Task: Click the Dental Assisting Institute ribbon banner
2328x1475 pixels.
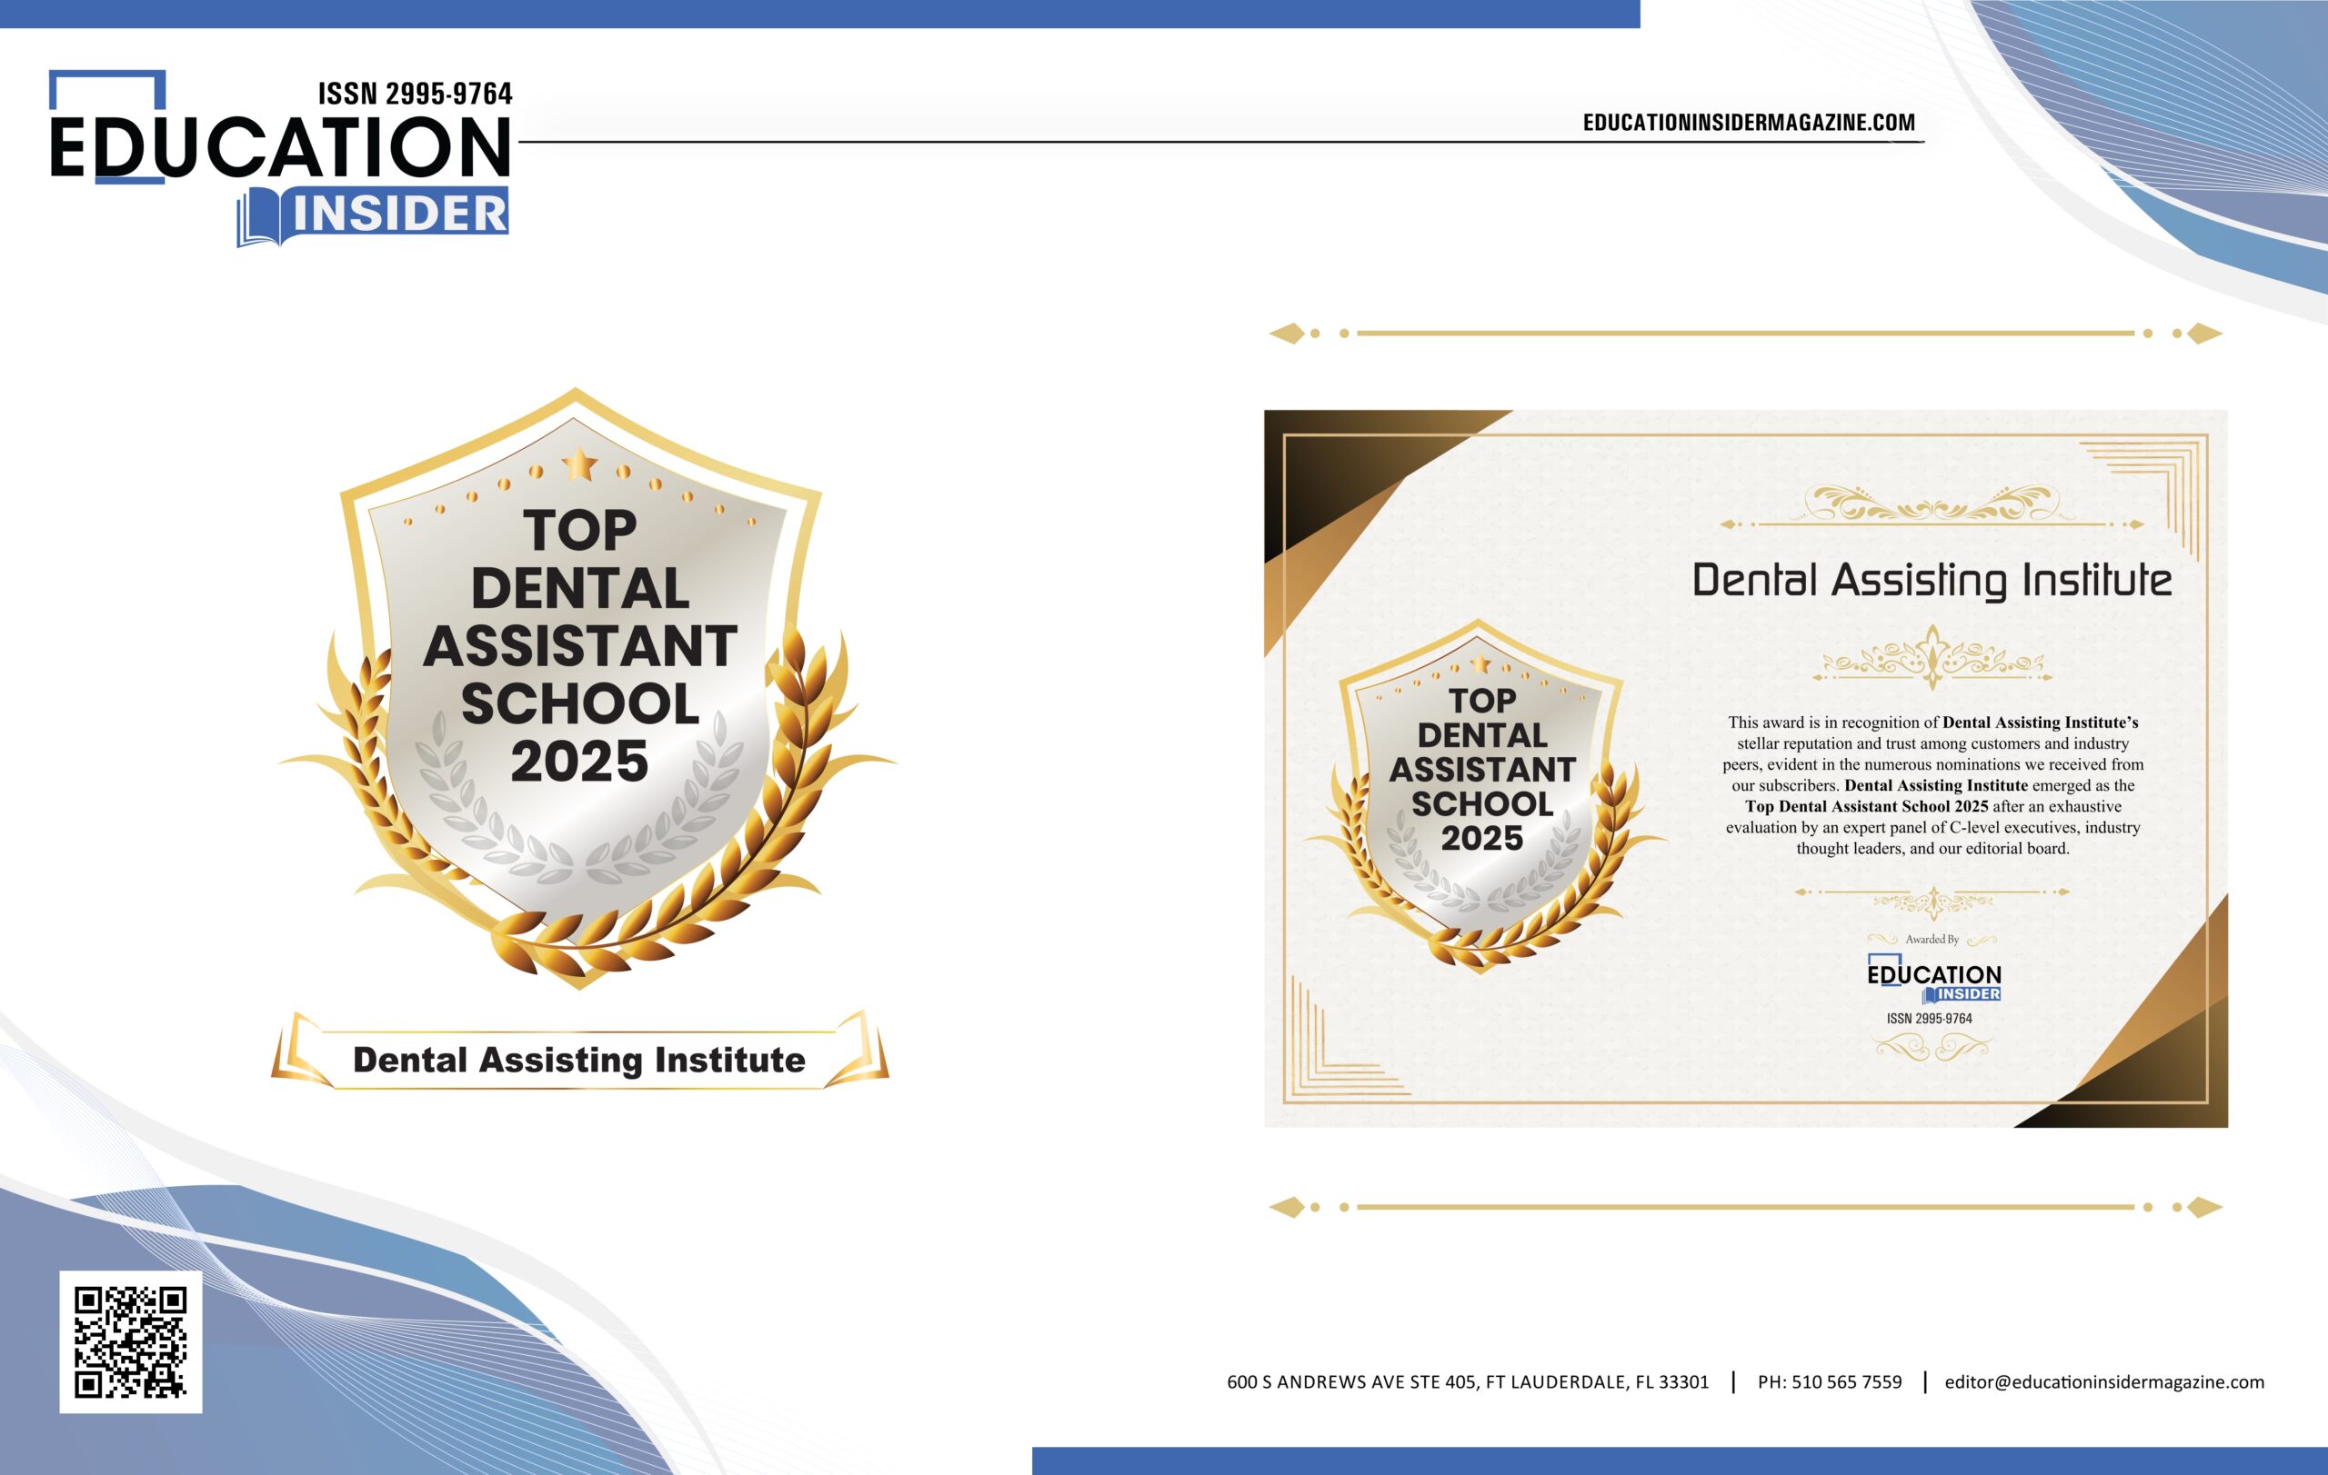Action: [x=579, y=1060]
